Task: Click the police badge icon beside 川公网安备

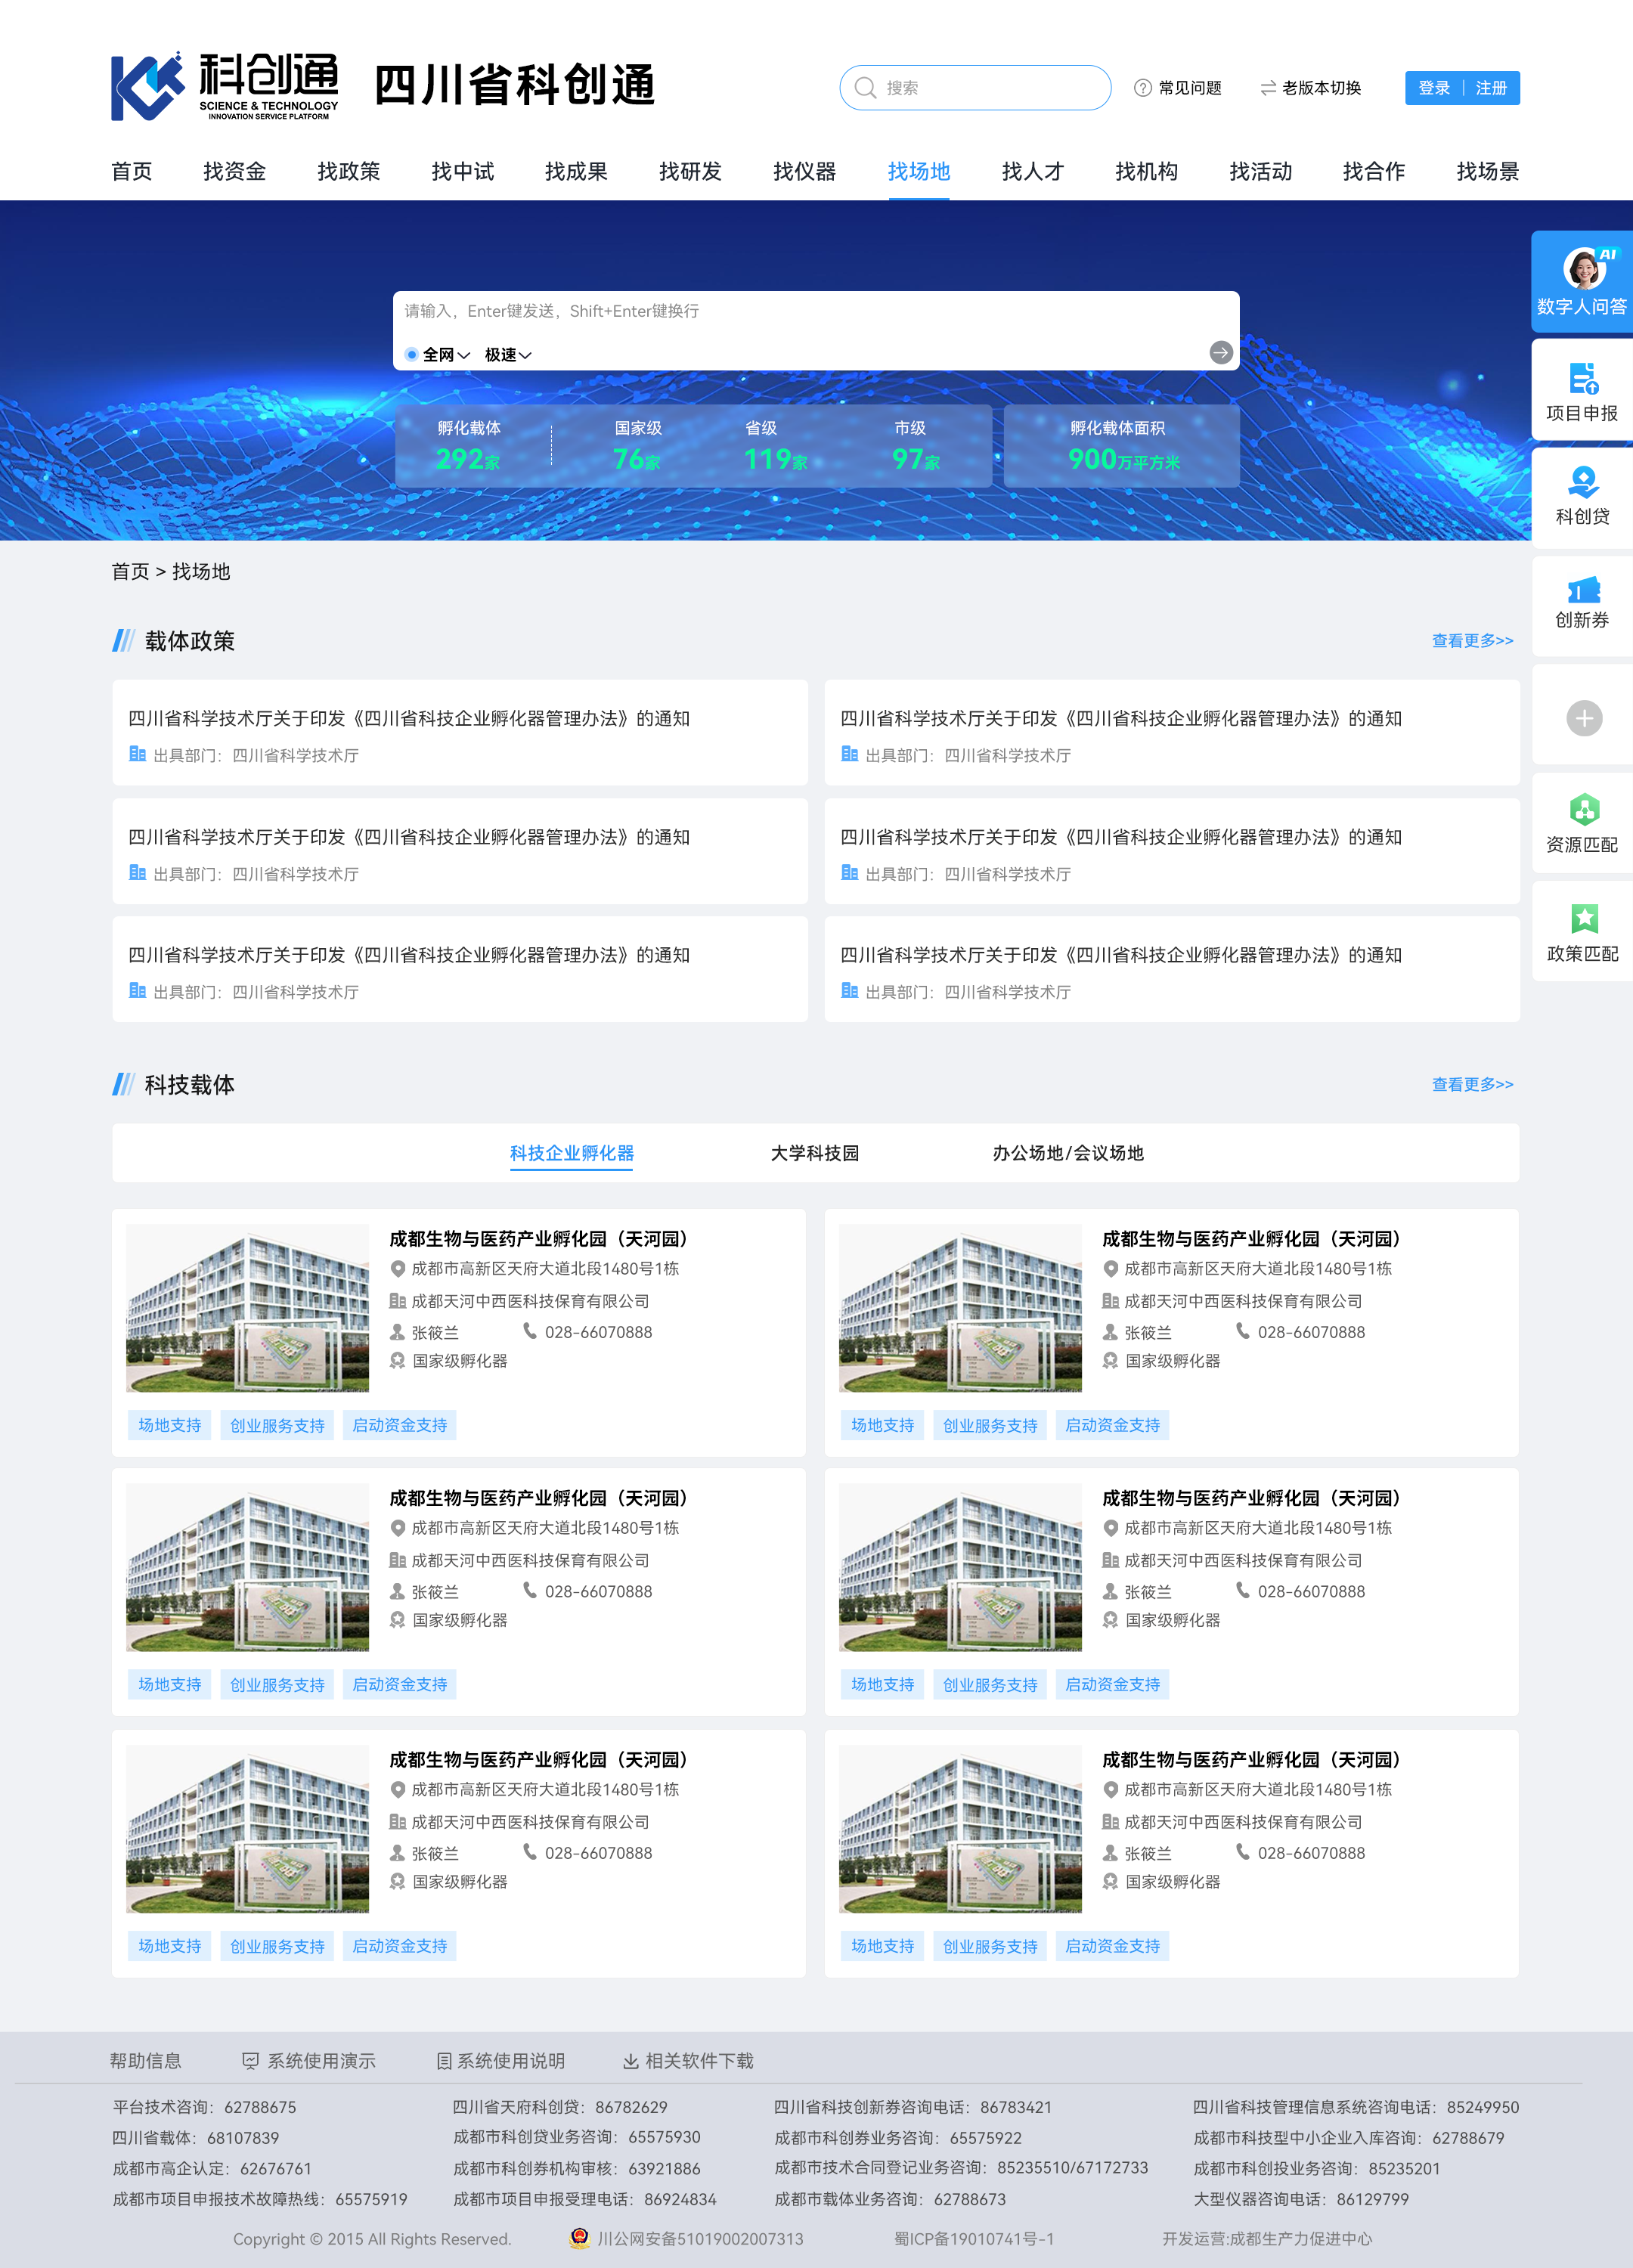Action: click(580, 2238)
